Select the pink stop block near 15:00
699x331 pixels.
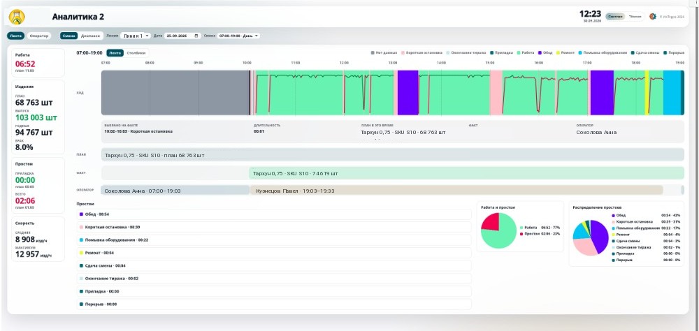point(496,93)
